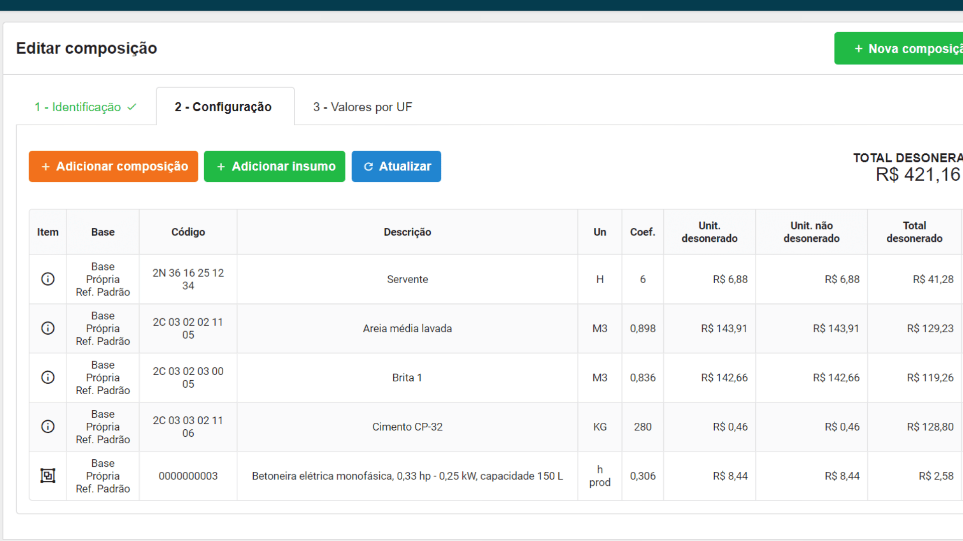
Task: Switch to 3 - Valores por UF tab
Action: point(362,107)
